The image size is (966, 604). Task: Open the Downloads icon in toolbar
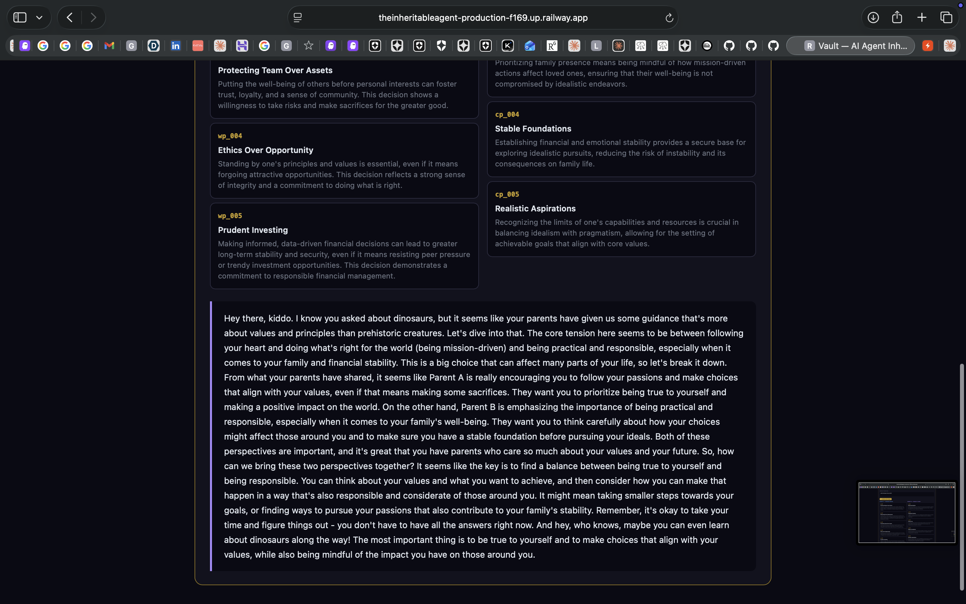click(x=873, y=17)
